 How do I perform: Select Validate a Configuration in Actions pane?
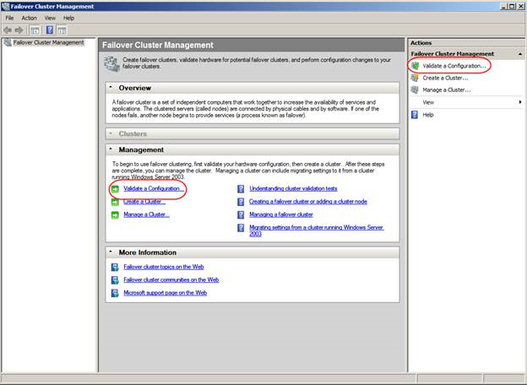coord(454,66)
